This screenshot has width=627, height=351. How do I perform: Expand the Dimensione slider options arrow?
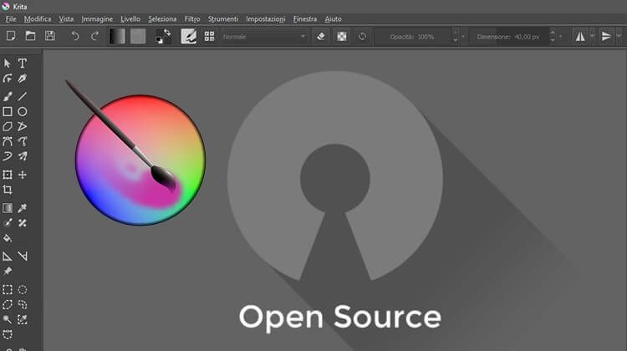click(x=560, y=37)
